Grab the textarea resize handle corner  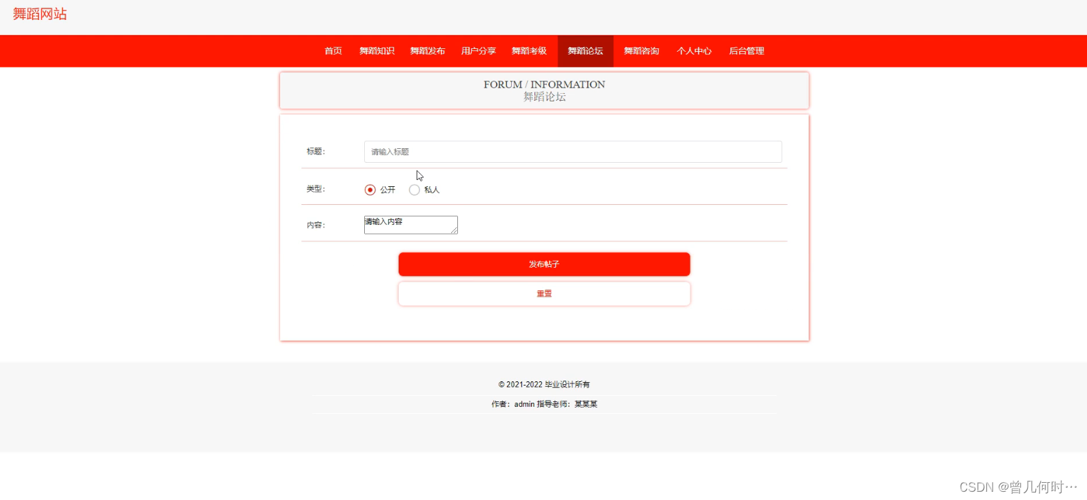click(x=454, y=230)
